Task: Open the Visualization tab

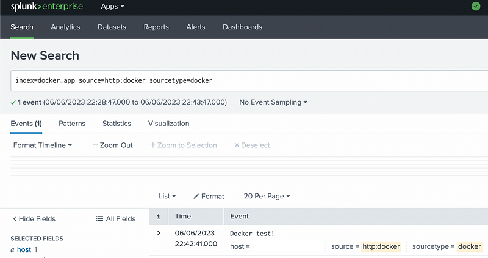Action: click(x=168, y=123)
